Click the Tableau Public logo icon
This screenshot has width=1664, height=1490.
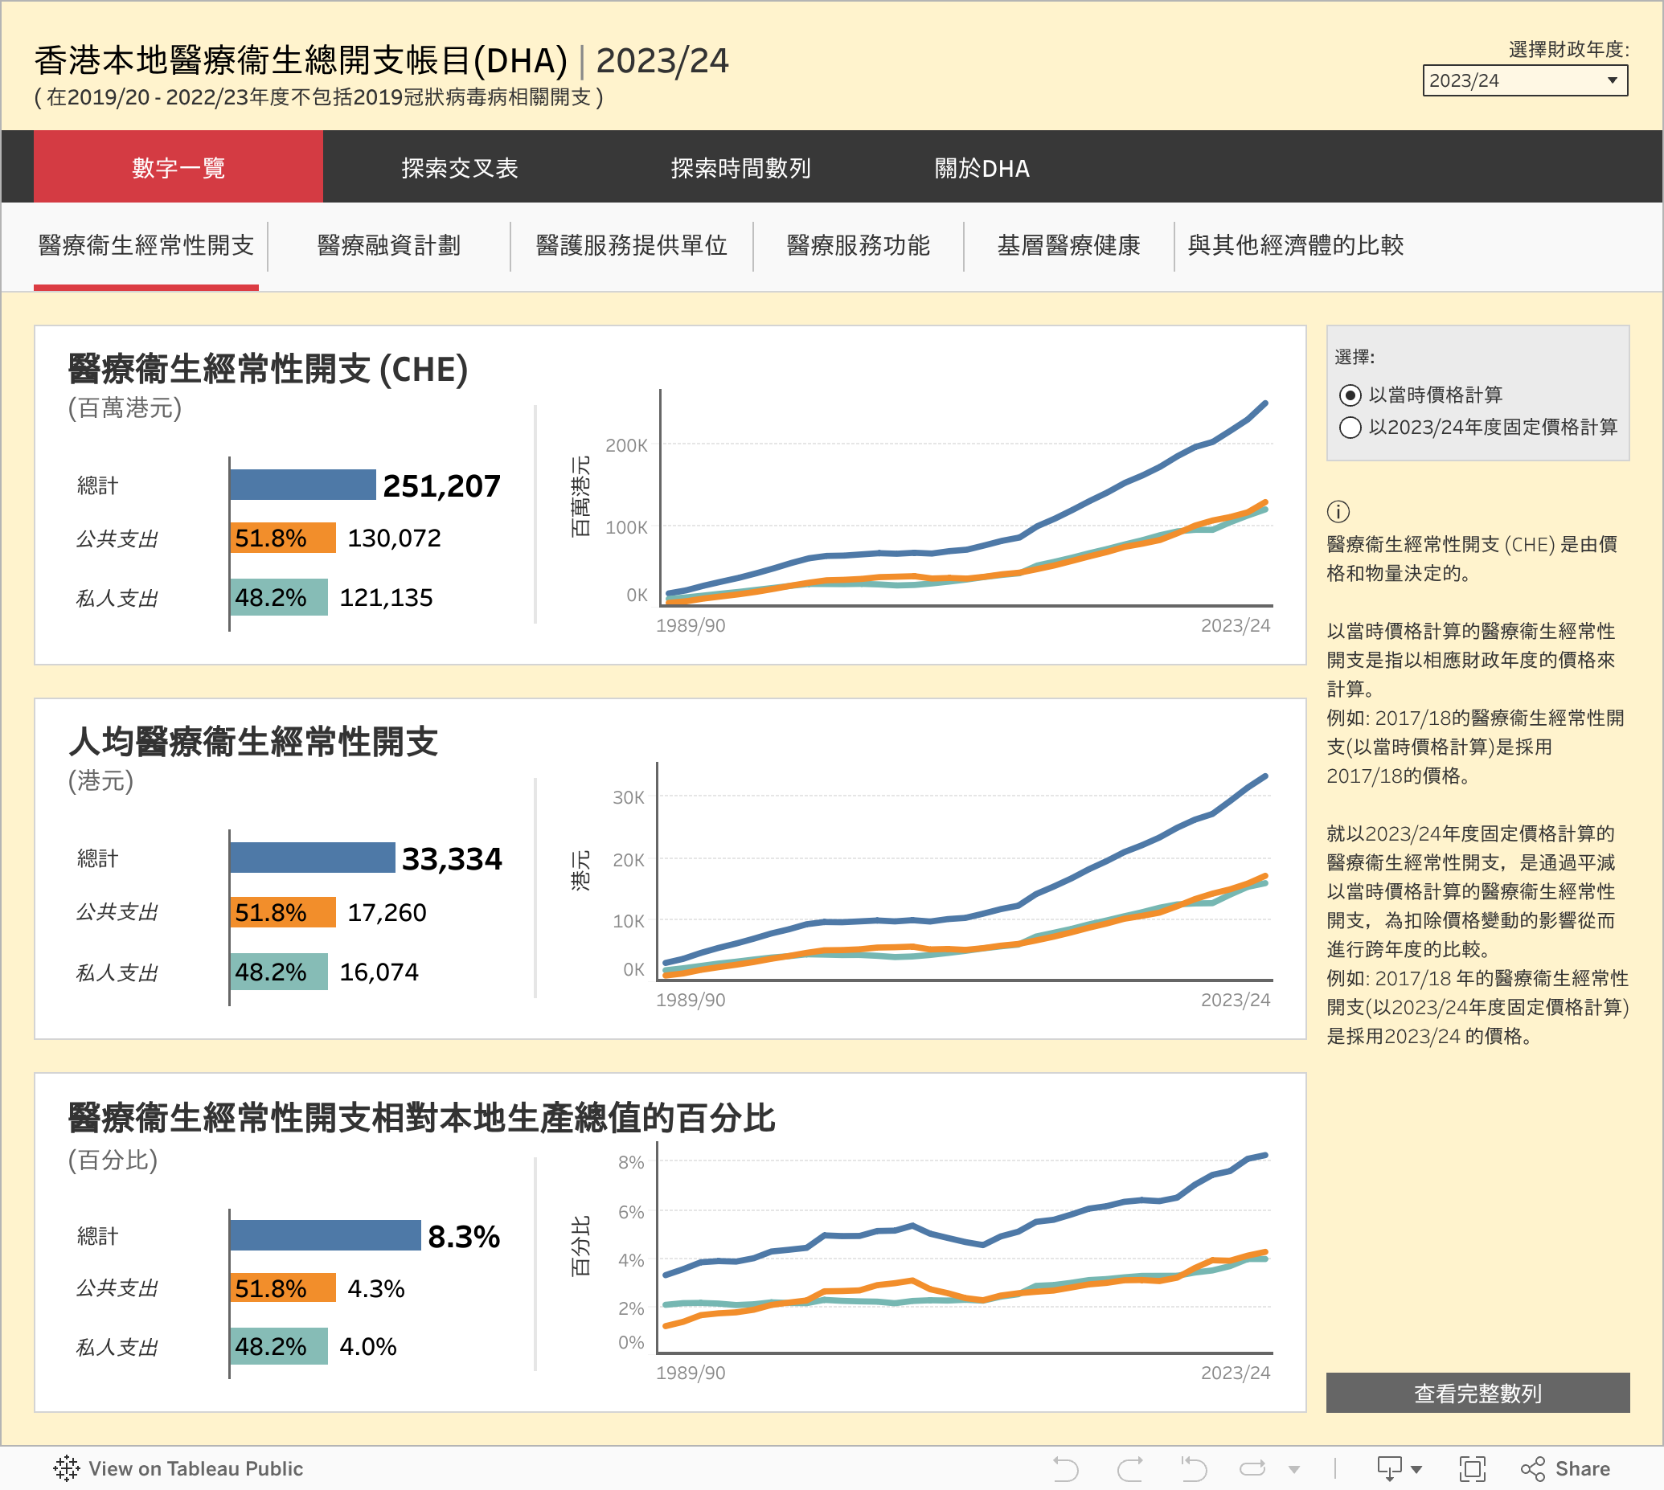pos(67,1469)
